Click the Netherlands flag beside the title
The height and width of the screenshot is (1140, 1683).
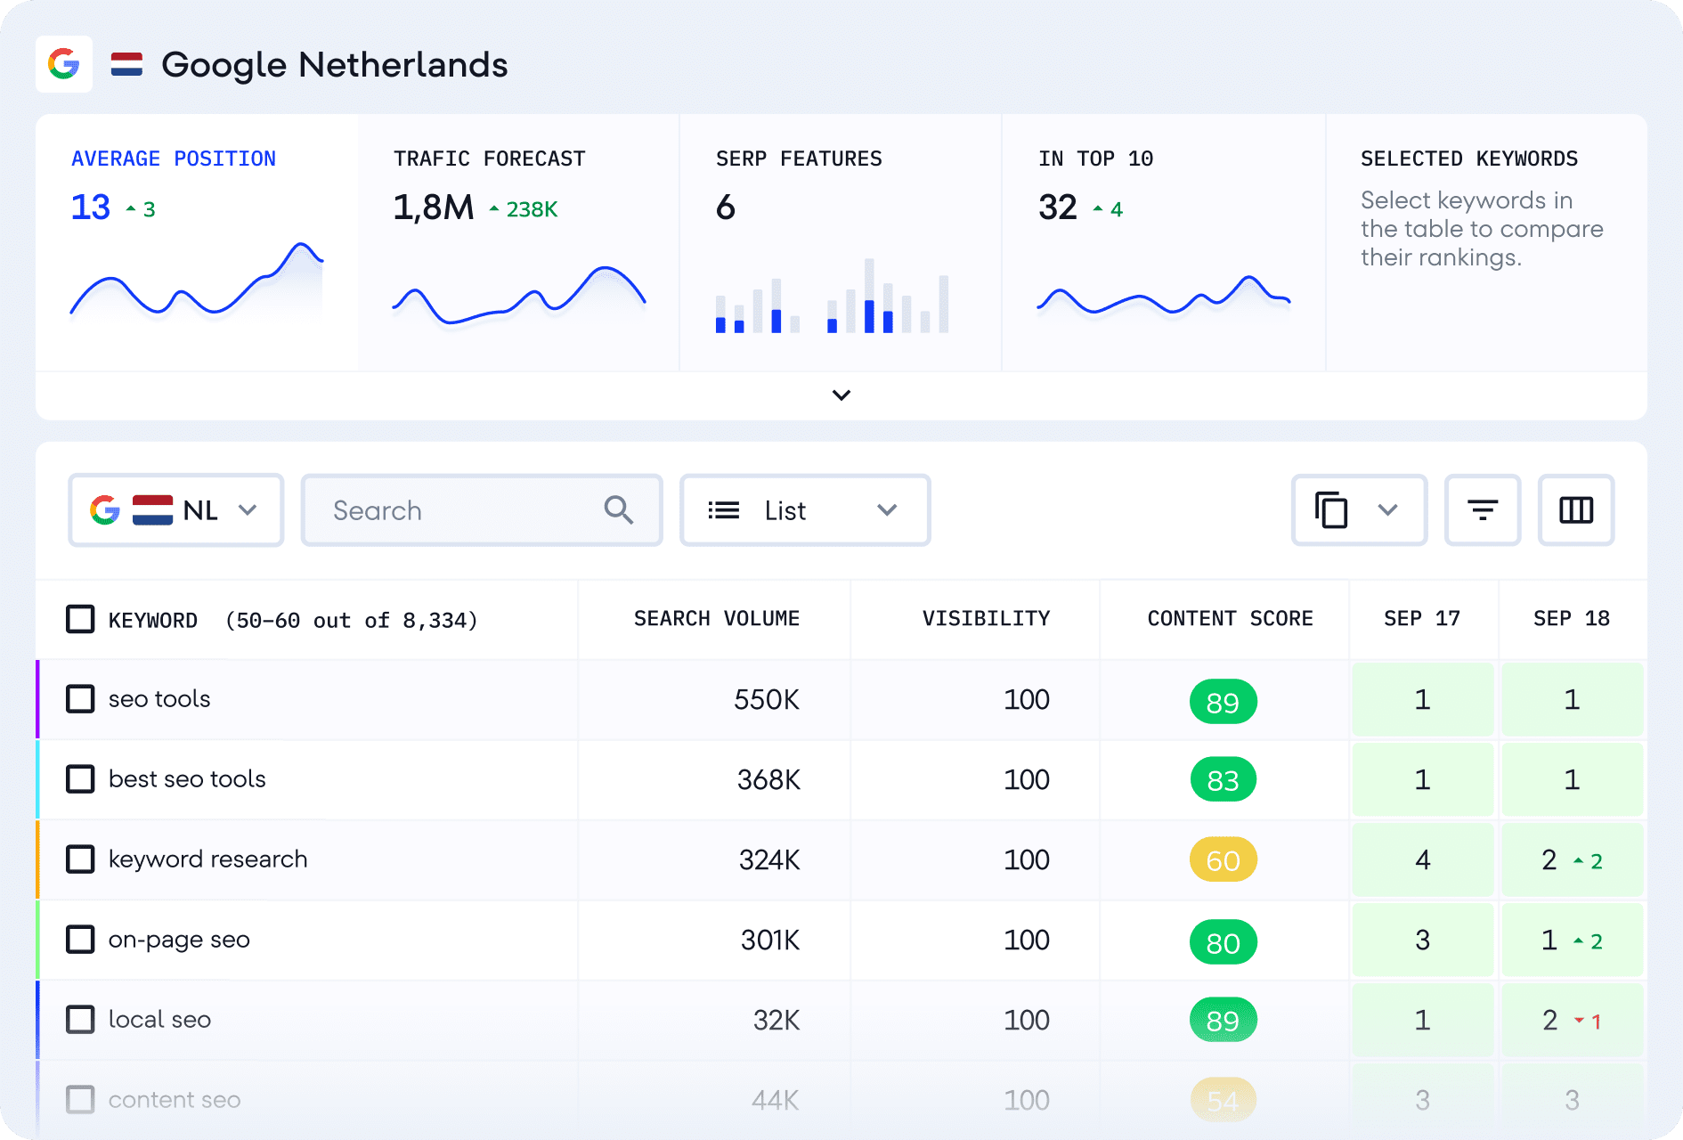[126, 64]
